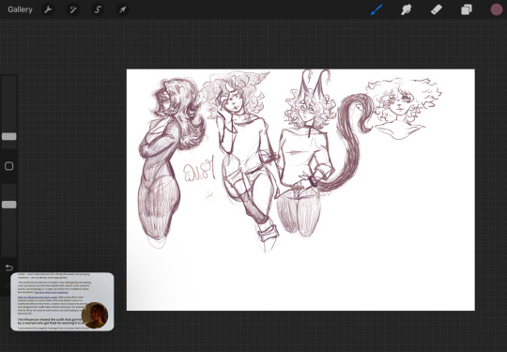Viewport: 507px width, 352px height.
Task: Click the brush opacity slider handle
Action: click(x=9, y=205)
